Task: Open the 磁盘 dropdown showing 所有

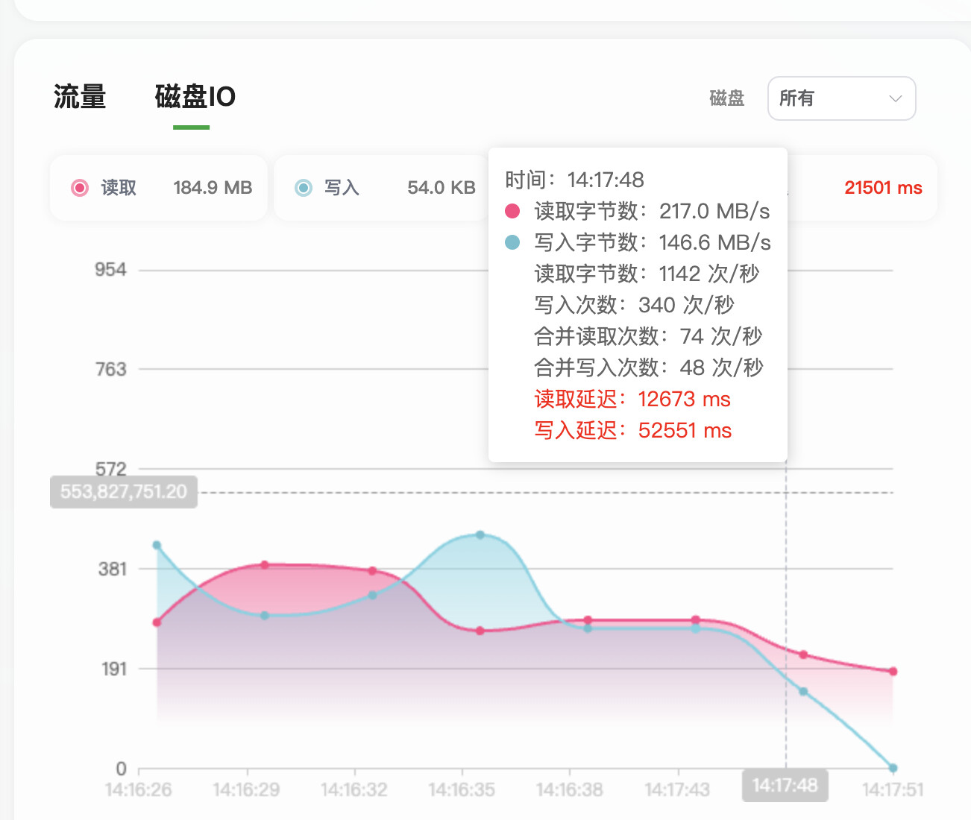Action: [x=842, y=98]
